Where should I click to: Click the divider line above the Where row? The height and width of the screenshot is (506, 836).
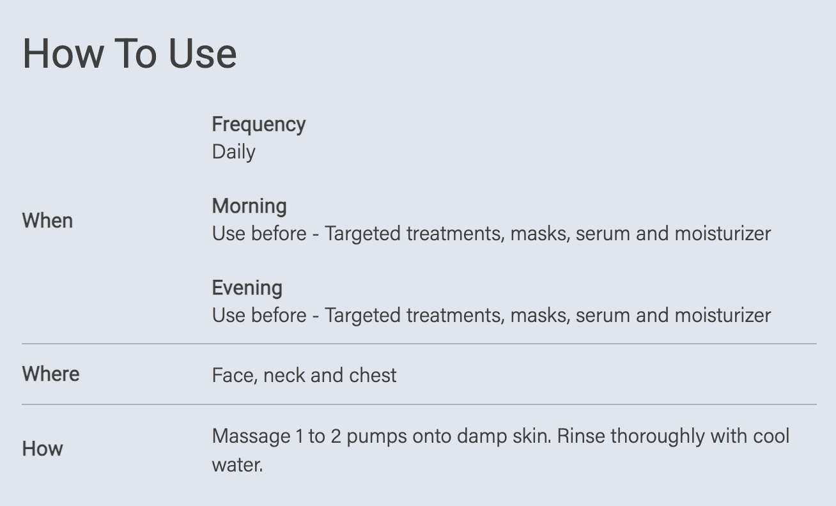click(x=419, y=344)
